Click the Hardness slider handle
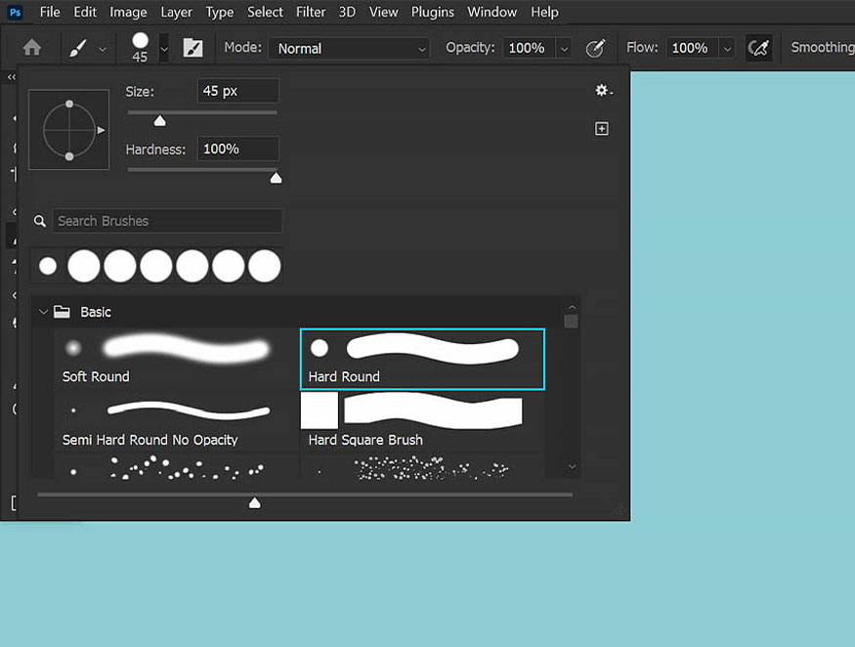This screenshot has height=647, width=855. 276,179
